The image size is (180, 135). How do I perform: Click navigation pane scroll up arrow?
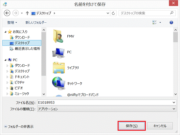point(44,30)
